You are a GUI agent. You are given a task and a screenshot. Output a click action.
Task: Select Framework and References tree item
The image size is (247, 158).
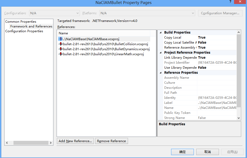coord(31,26)
